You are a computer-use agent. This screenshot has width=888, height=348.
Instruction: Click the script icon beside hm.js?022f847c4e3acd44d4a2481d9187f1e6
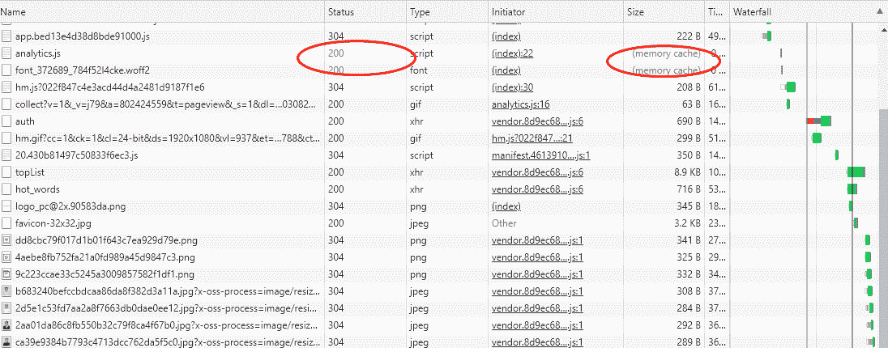(x=6, y=87)
